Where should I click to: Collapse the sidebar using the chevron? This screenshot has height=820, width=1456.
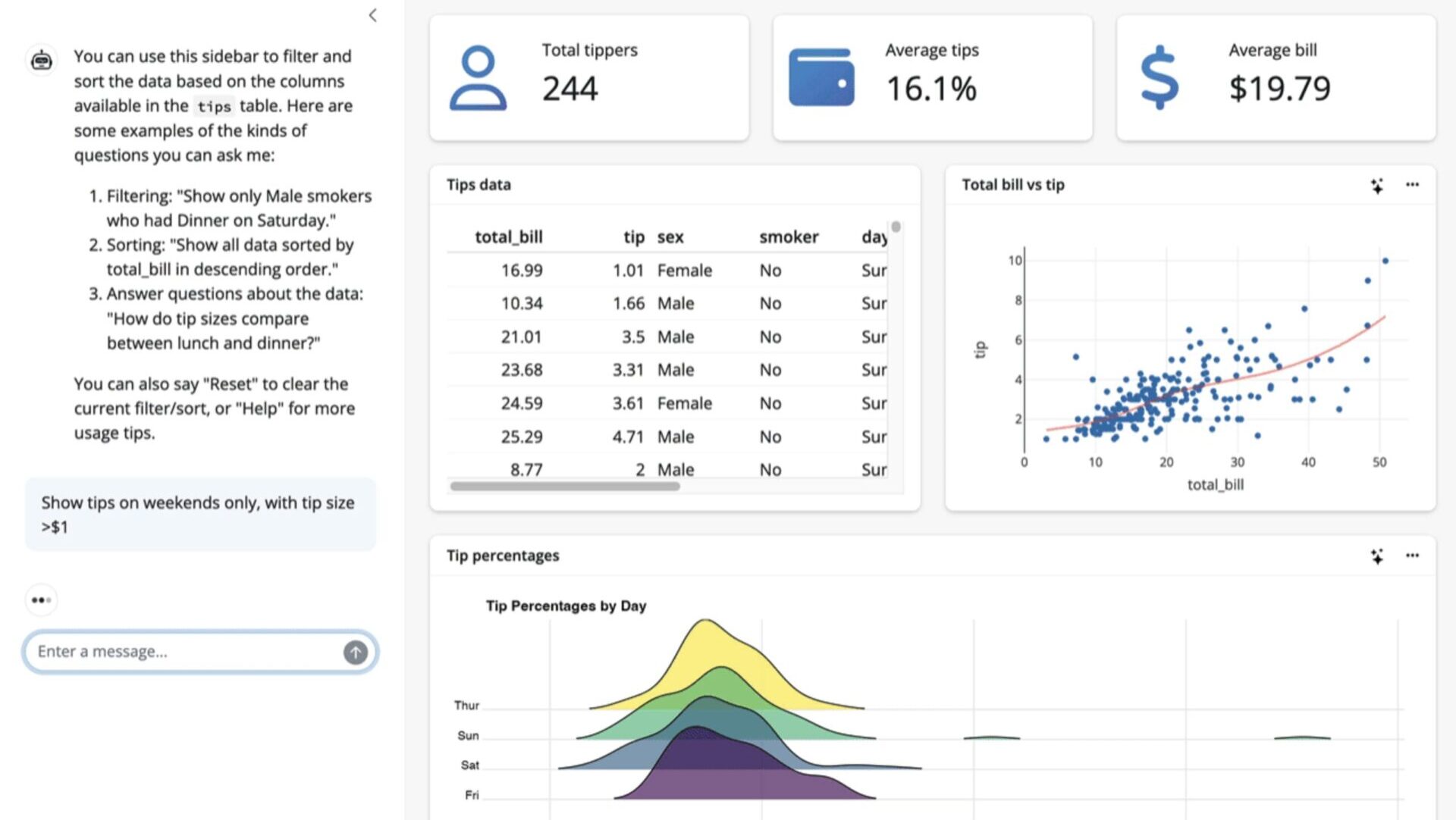372,15
